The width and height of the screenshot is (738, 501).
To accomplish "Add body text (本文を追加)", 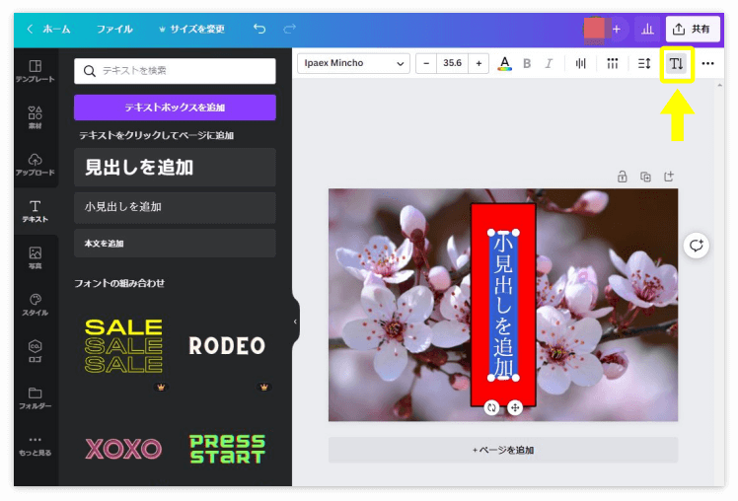I will coord(175,244).
